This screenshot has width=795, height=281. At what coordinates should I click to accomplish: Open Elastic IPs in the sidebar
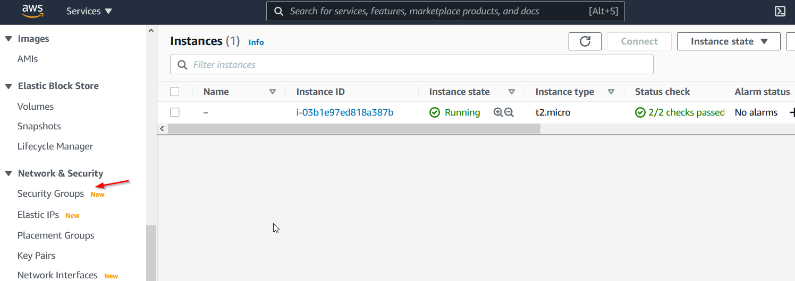coord(38,215)
